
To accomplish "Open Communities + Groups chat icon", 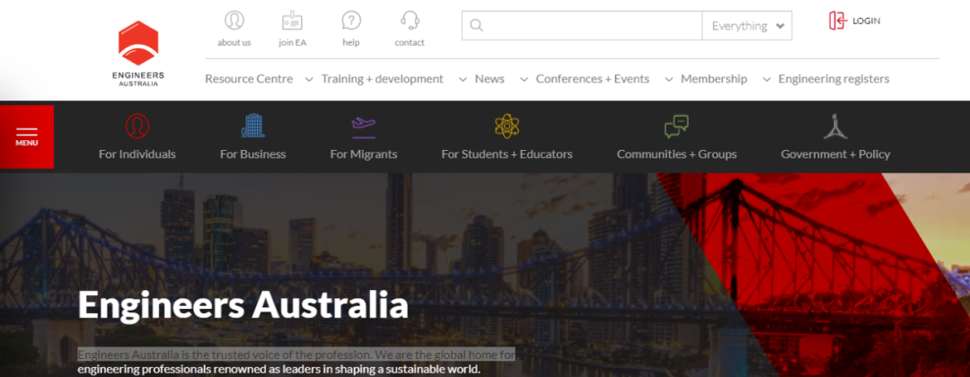I will [x=676, y=126].
